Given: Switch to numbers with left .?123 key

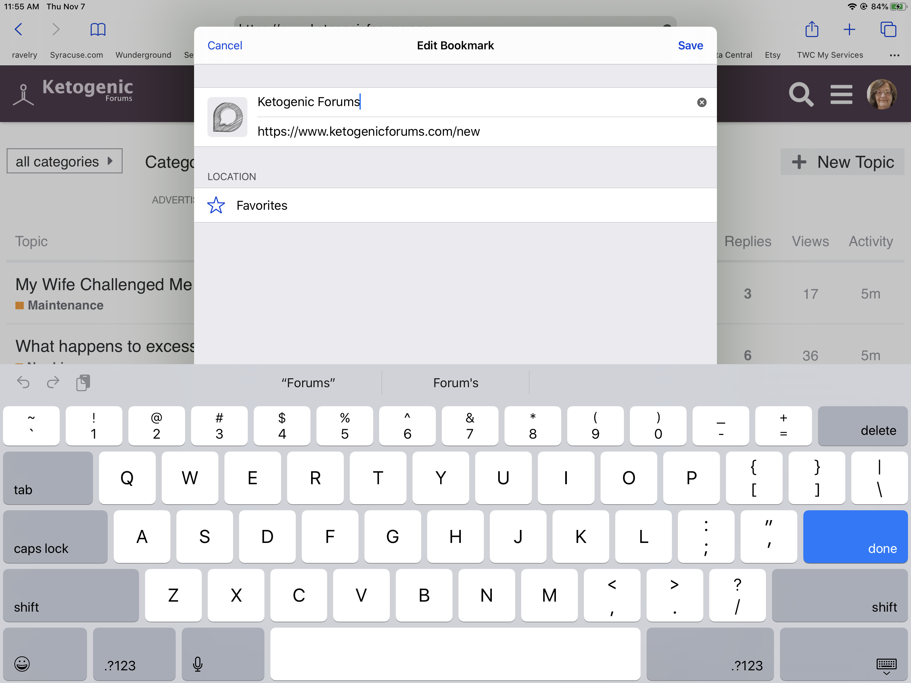Looking at the screenshot, I should pyautogui.click(x=134, y=654).
